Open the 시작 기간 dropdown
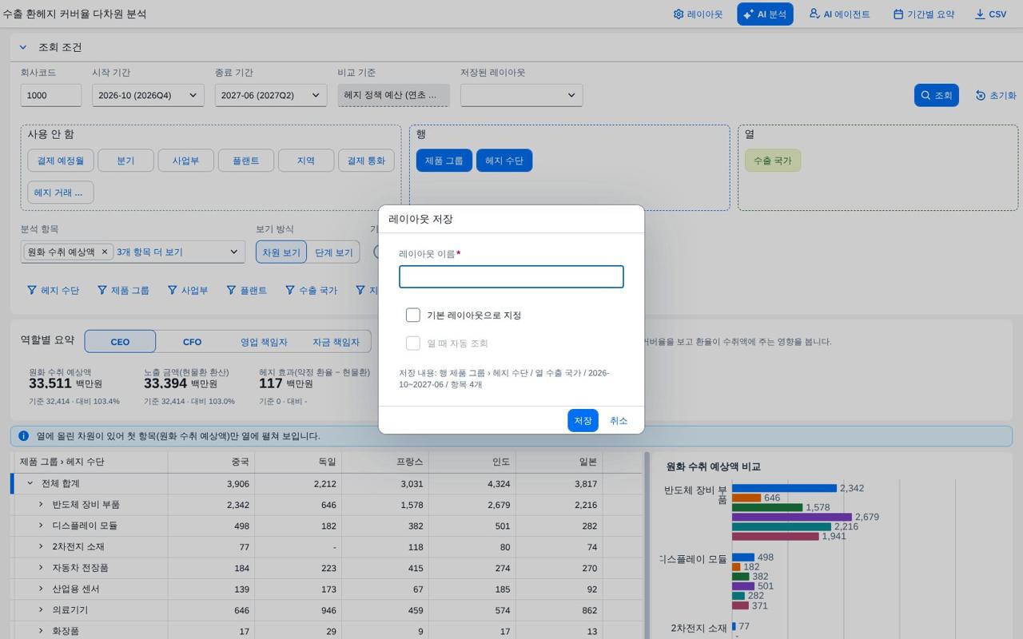Viewport: 1023px width, 639px height. (146, 96)
